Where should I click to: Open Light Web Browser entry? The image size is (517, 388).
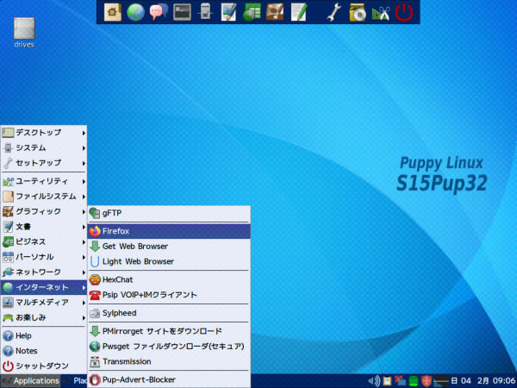coord(169,261)
